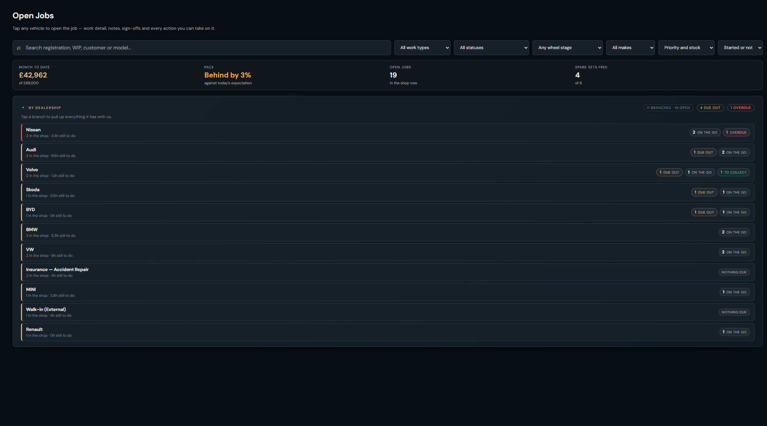
Task: Click the £42,962 month to date figure
Action: [x=33, y=75]
